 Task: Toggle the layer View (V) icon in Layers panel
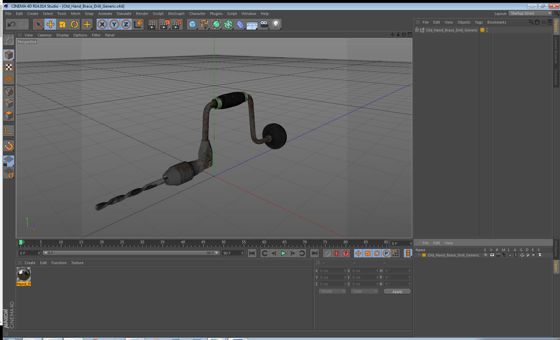492,255
